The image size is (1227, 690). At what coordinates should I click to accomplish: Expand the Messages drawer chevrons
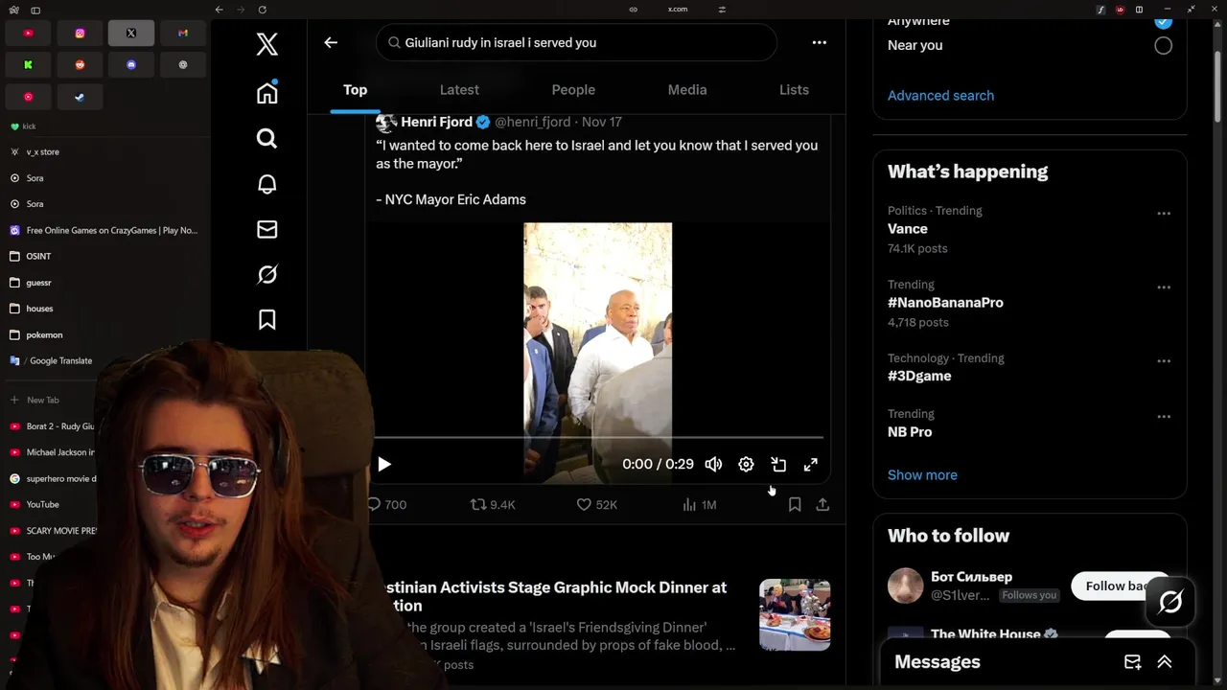[1165, 662]
